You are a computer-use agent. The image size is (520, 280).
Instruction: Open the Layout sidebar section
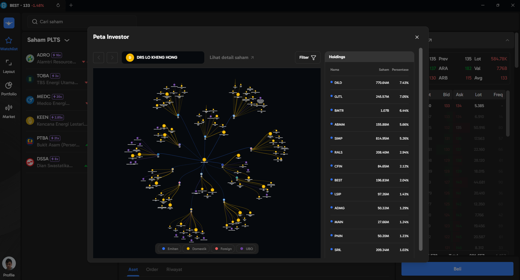tap(9, 66)
